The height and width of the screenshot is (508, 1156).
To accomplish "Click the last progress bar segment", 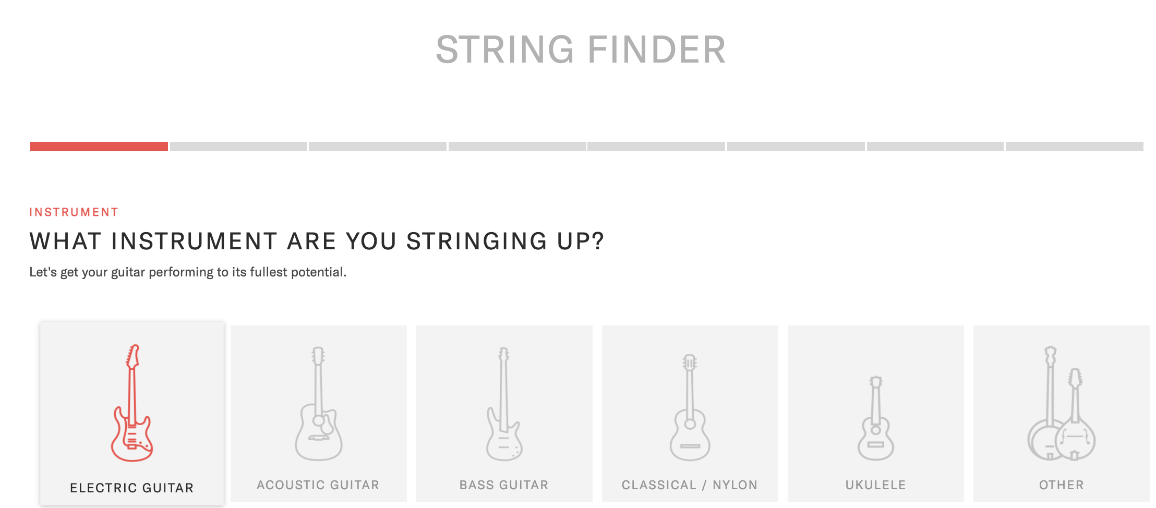I will (1075, 147).
